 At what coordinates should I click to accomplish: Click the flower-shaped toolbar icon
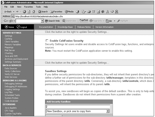(103, 12)
